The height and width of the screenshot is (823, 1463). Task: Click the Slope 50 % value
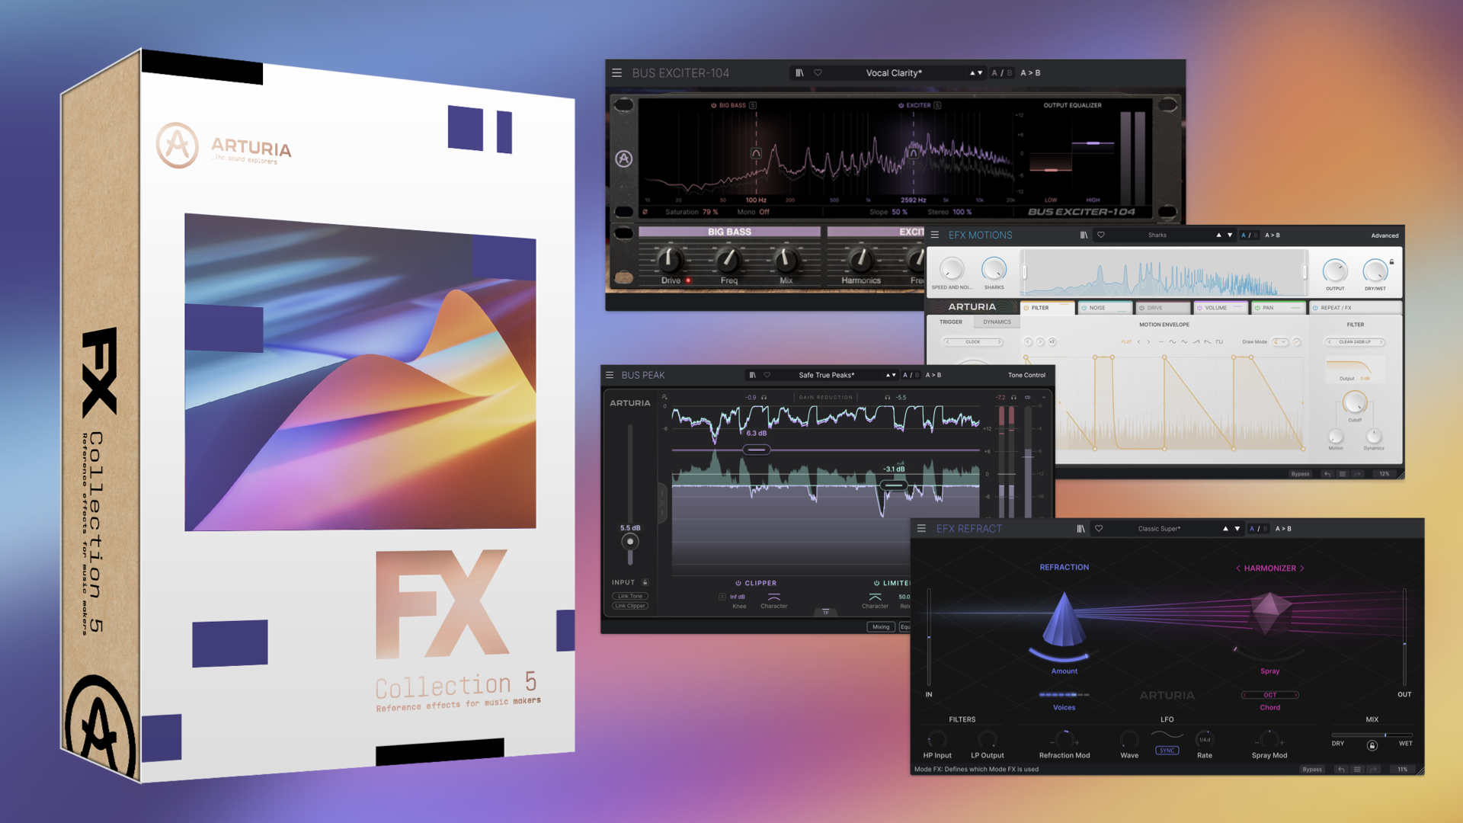pos(899,212)
